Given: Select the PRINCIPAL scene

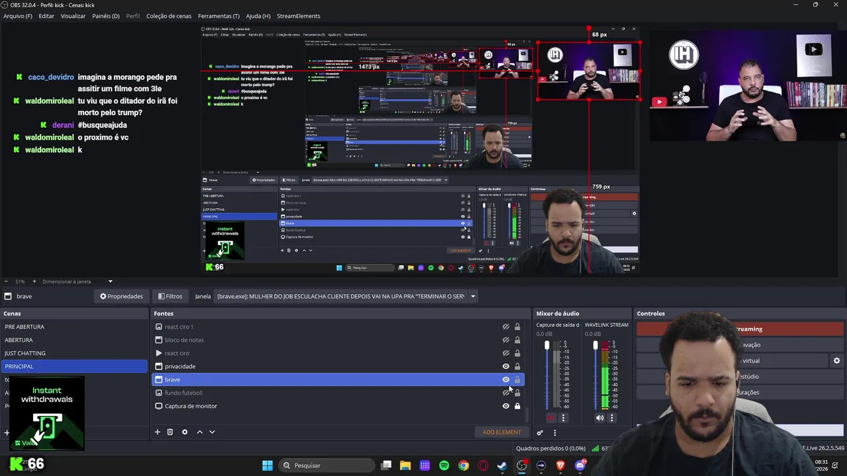Looking at the screenshot, I should coord(74,366).
